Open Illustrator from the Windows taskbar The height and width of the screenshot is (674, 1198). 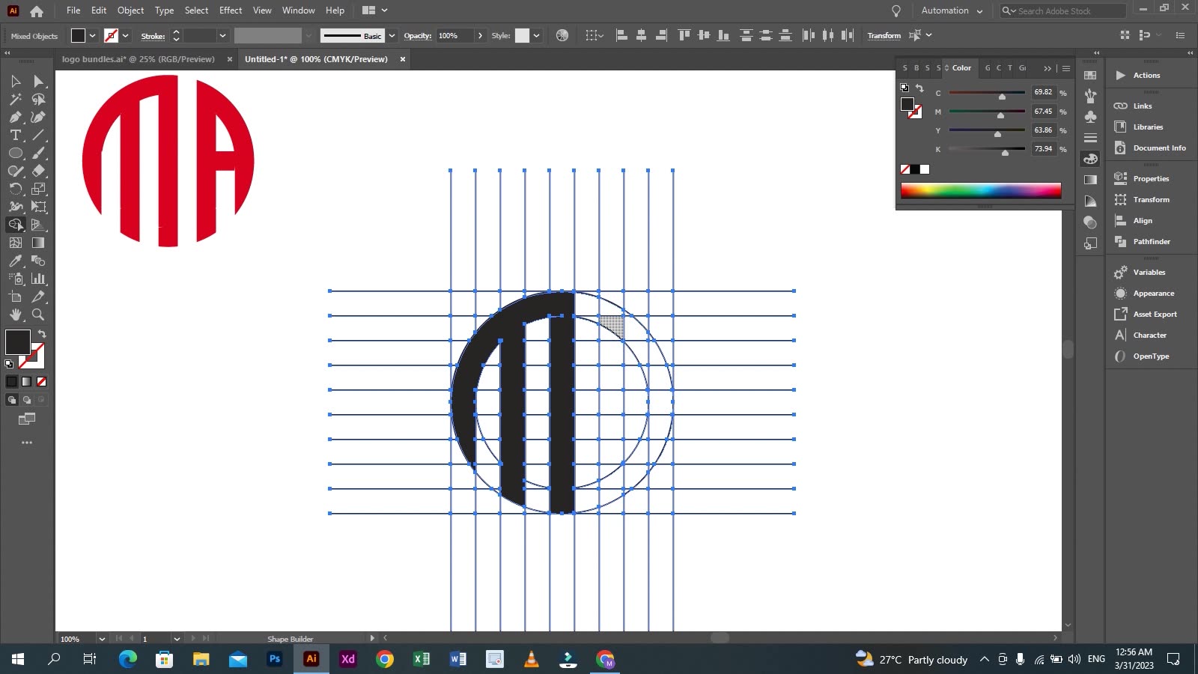pyautogui.click(x=311, y=659)
